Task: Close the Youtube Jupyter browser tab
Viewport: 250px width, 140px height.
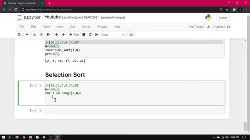Action: (43, 3)
